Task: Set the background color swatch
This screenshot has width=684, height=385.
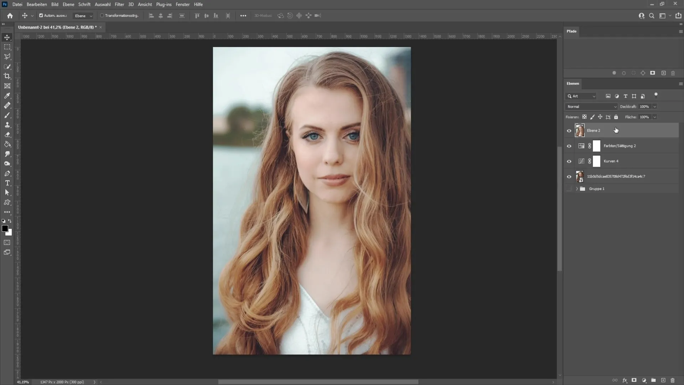Action: coord(10,233)
